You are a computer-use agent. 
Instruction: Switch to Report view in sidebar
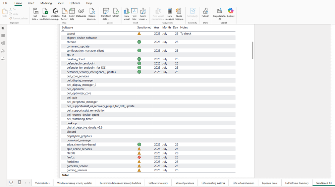3,28
